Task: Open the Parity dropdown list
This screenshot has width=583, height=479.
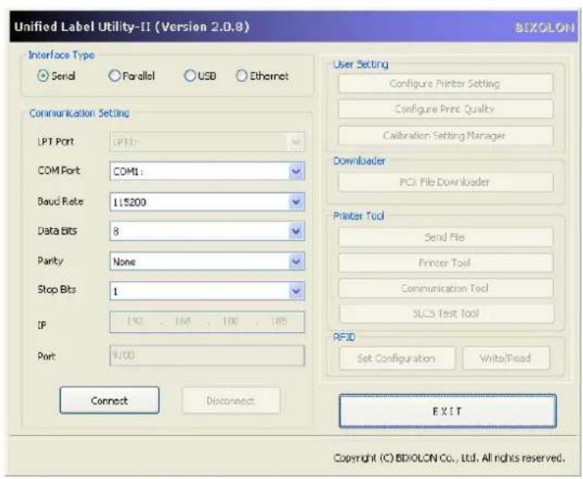Action: tap(296, 261)
